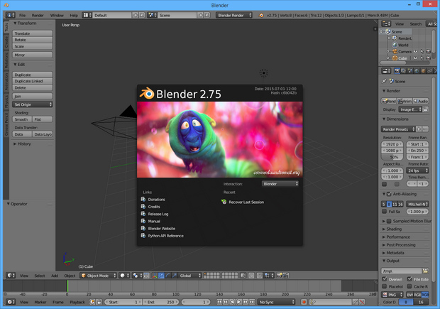Toggle Cube renderability camera icon in outliner

point(428,58)
